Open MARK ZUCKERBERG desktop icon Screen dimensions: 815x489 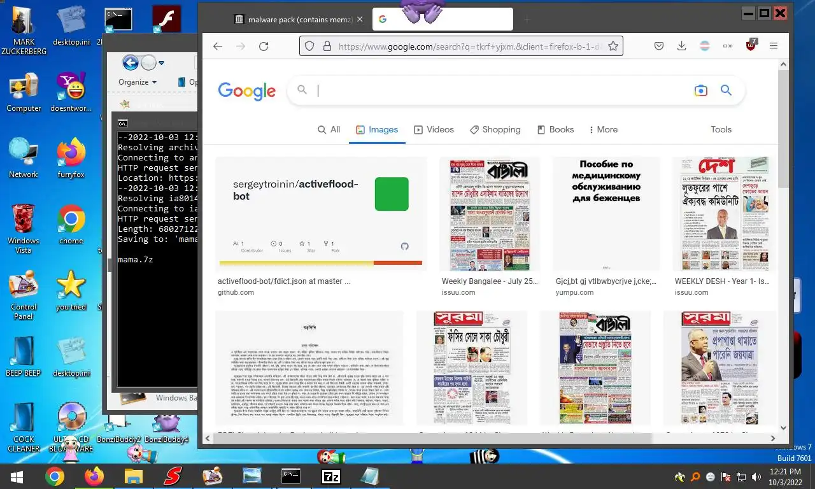click(x=24, y=31)
